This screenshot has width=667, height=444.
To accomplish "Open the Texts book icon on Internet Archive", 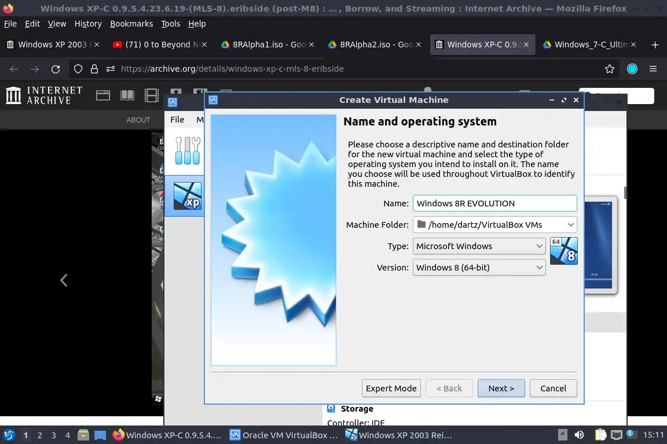I will tap(127, 95).
